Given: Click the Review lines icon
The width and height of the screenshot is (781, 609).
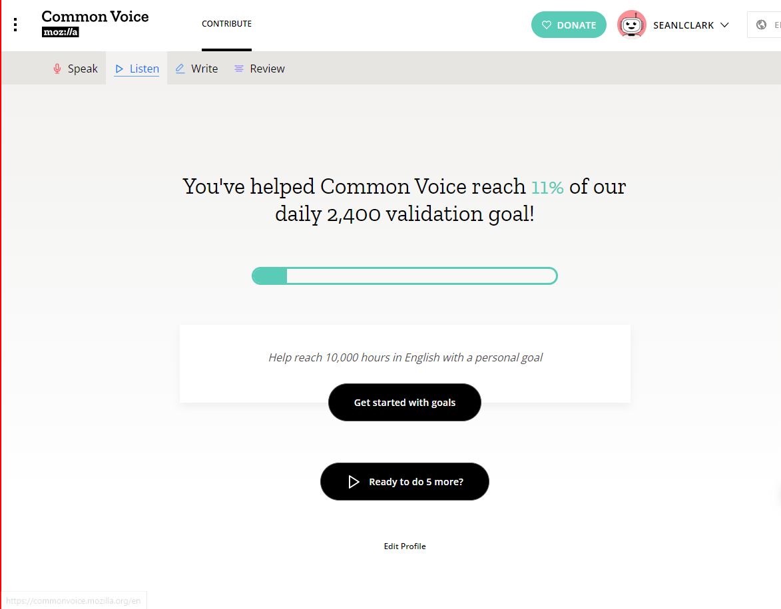Looking at the screenshot, I should (x=239, y=69).
